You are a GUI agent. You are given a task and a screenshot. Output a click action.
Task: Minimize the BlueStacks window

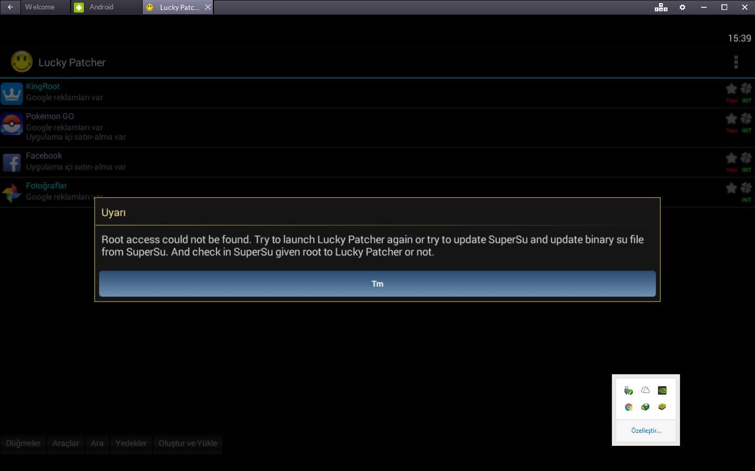tap(704, 7)
